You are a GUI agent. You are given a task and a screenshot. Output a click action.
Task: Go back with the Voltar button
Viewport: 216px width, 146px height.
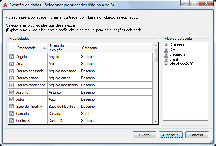[x=144, y=135]
